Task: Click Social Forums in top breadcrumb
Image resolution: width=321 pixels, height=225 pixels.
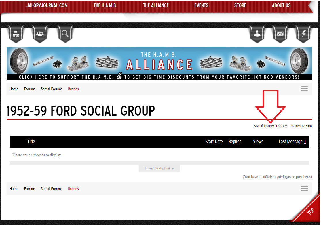Action: [x=52, y=89]
